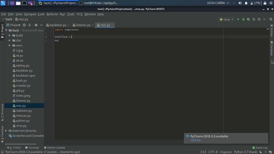274x154 pixels.
Task: Open the Run menu
Action: tap(63, 14)
